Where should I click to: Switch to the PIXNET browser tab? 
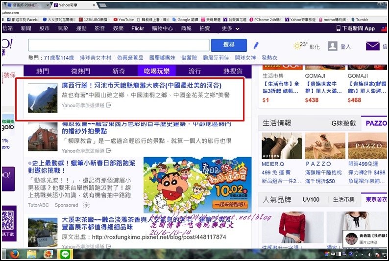tap(27, 5)
